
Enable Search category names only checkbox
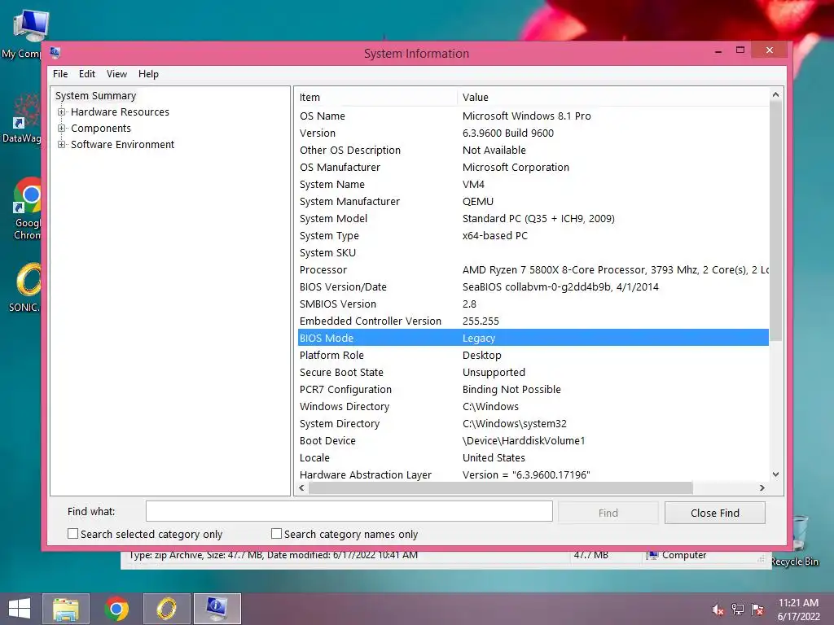click(x=276, y=534)
